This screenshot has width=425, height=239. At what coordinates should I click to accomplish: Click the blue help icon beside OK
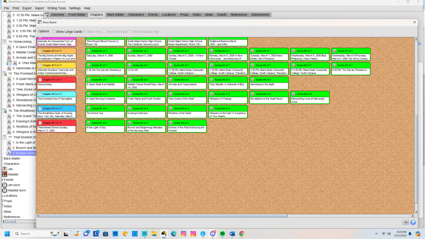(x=413, y=222)
